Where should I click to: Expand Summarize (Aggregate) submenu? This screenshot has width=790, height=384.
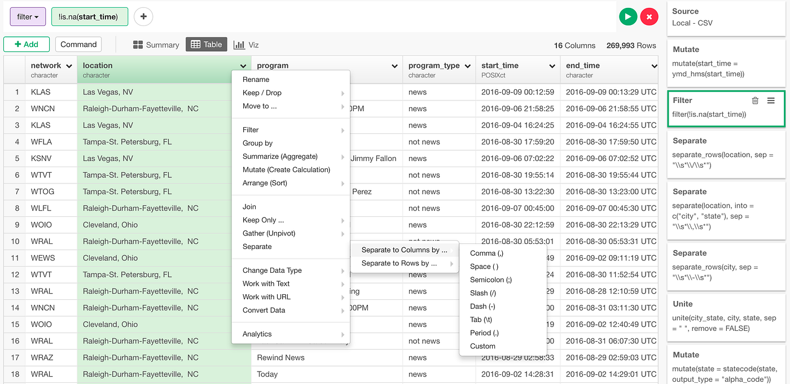(x=291, y=156)
